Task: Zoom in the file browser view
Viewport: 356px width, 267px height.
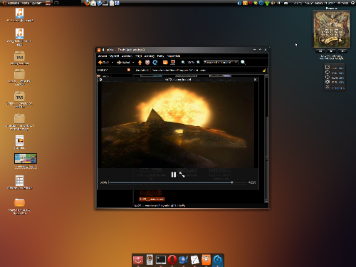Action: 198,62
